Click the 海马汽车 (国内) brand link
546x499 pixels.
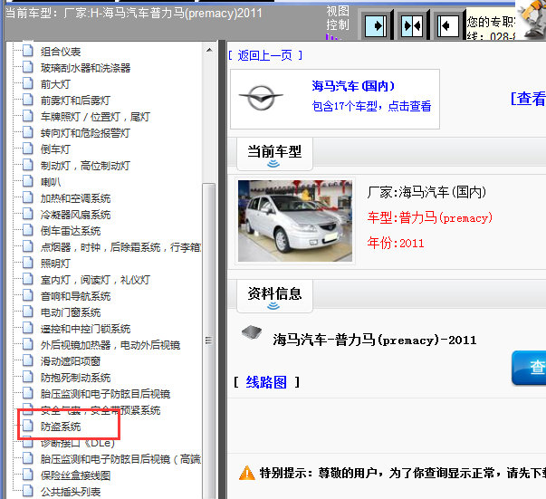coord(353,86)
